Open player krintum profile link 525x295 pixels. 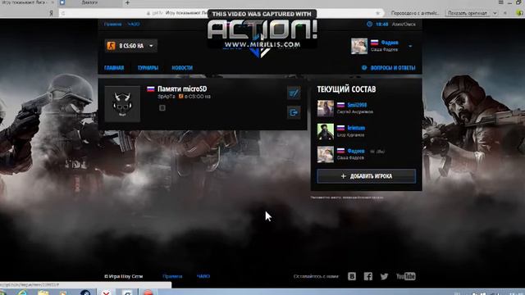[x=356, y=128]
